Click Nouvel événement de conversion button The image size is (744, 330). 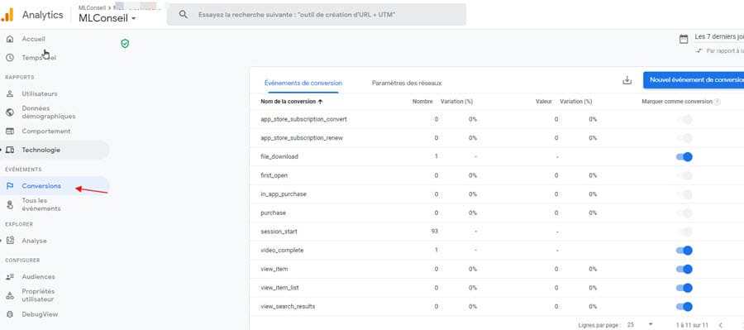pyautogui.click(x=694, y=80)
